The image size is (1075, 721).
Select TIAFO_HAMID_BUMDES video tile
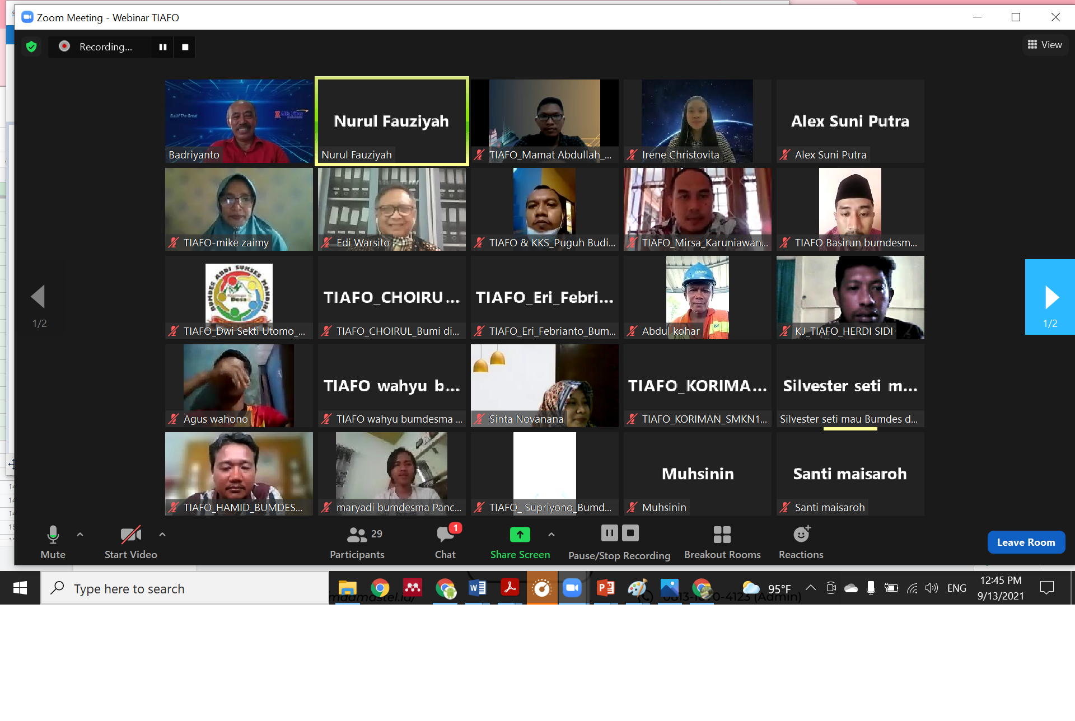coord(239,474)
